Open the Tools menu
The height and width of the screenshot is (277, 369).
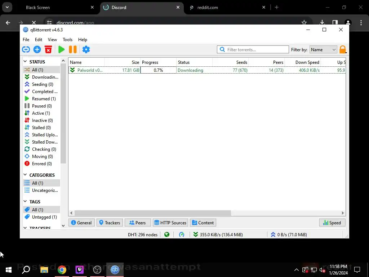tap(67, 40)
